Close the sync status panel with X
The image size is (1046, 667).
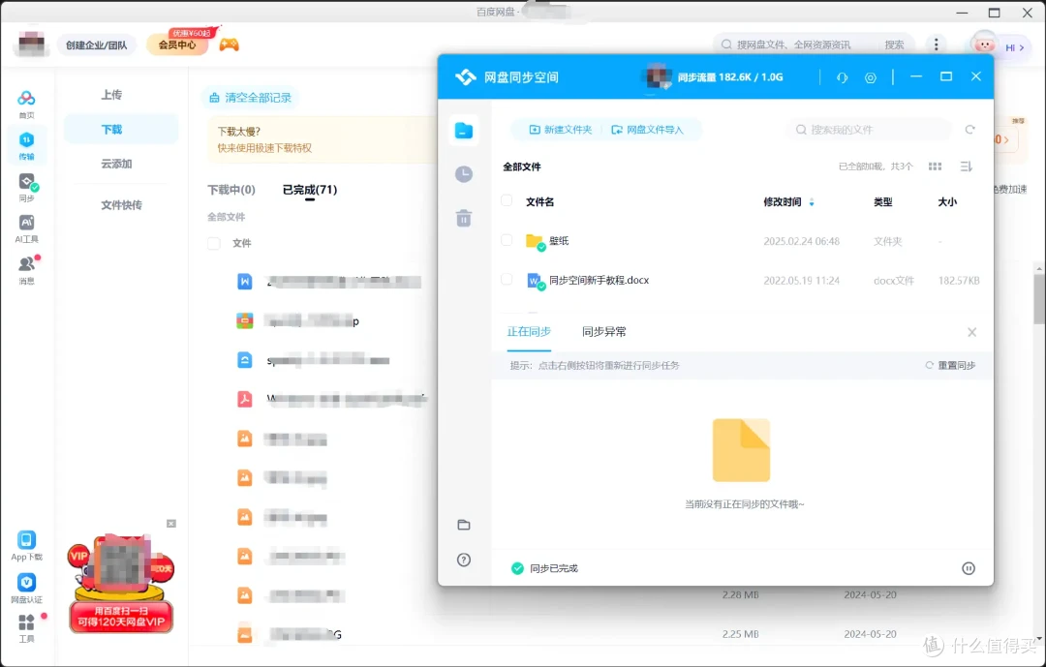972,332
